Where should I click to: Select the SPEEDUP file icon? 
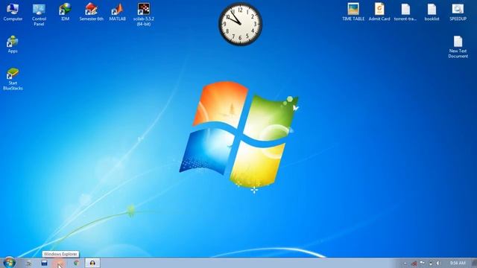pyautogui.click(x=458, y=12)
